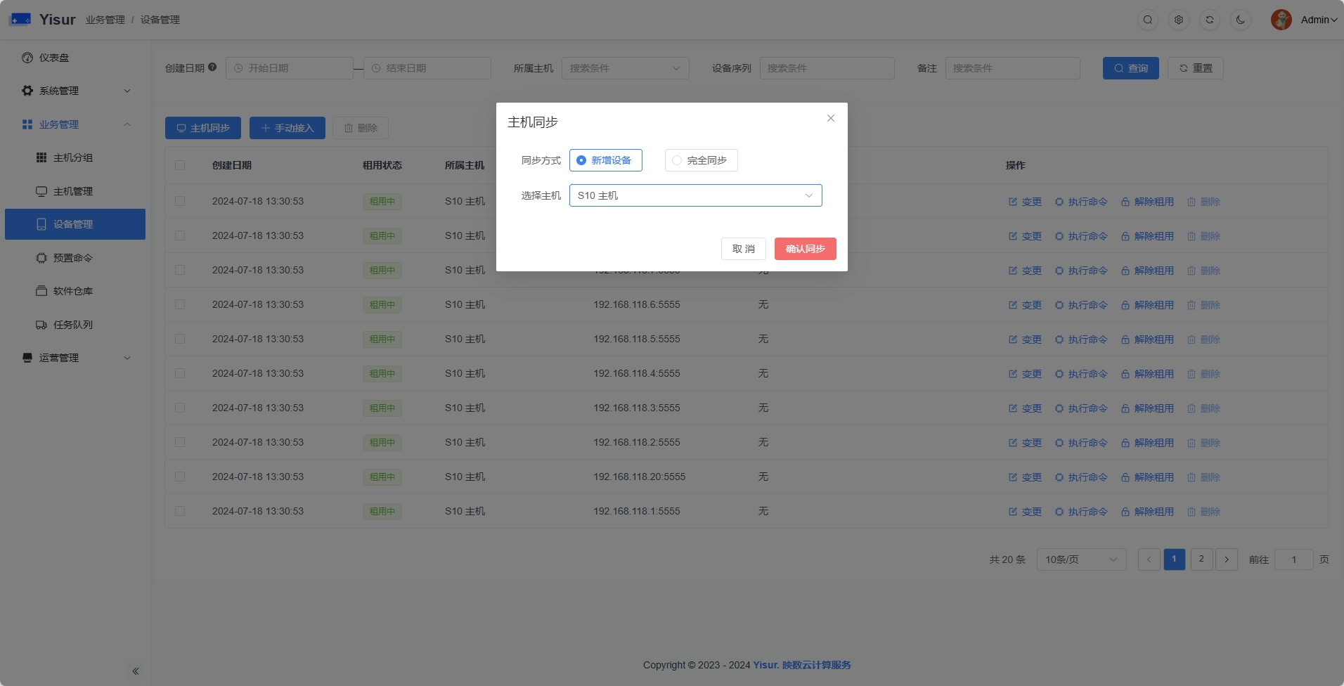Viewport: 1344px width, 686px height.
Task: Open the 10条/页 page size dropdown
Action: tap(1081, 559)
